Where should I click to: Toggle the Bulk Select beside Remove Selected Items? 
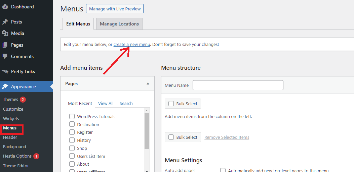click(x=171, y=137)
